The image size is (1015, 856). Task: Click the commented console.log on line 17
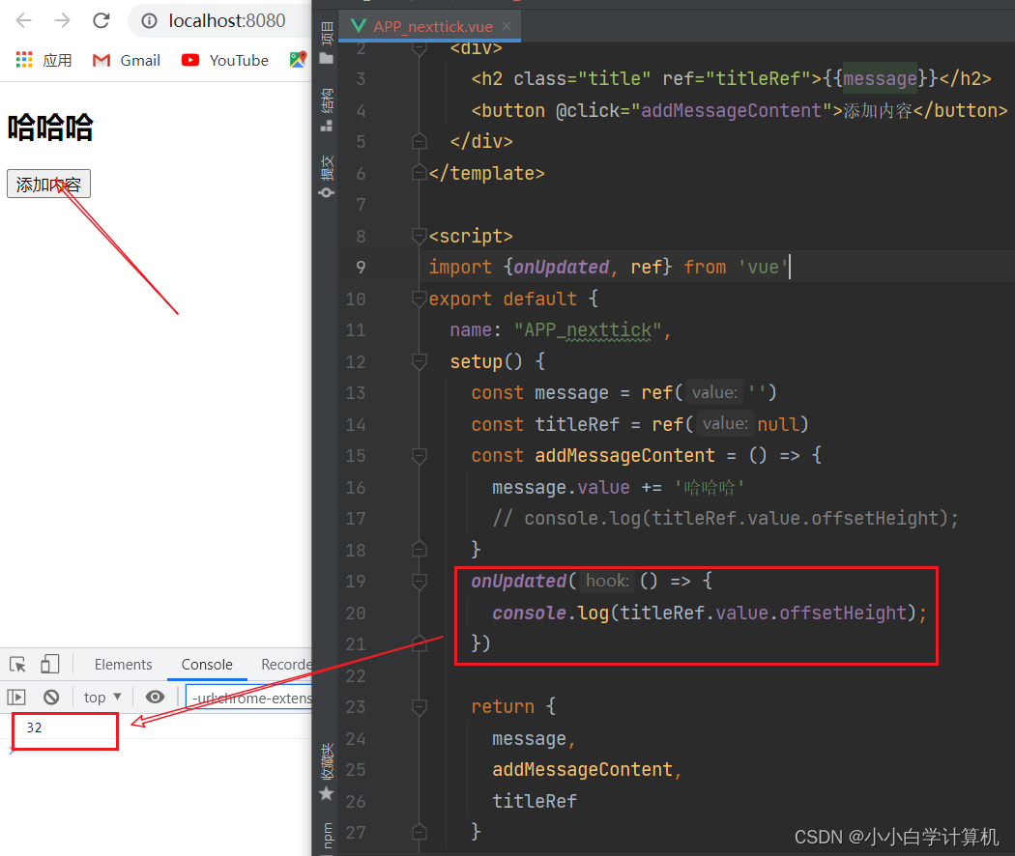pyautogui.click(x=725, y=518)
